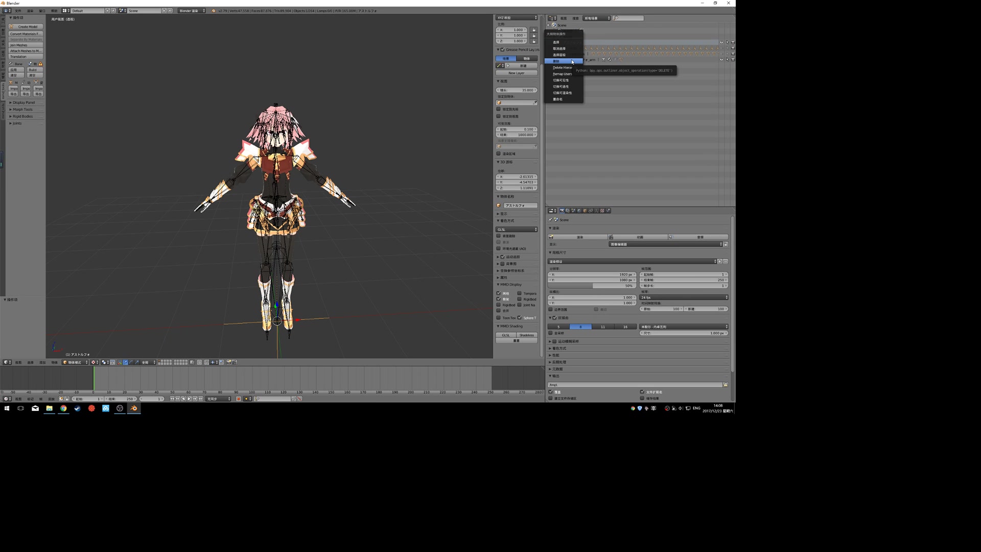Click the Join Meshes button

coord(26,45)
